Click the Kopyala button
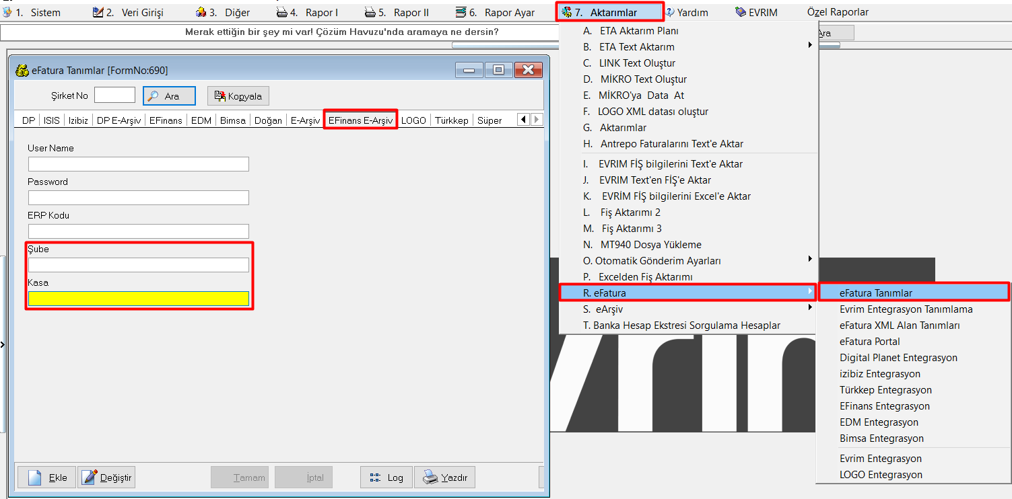1012x499 pixels. (238, 96)
